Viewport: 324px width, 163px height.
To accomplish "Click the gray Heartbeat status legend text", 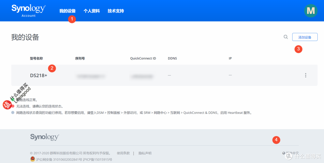I will point(134,113).
